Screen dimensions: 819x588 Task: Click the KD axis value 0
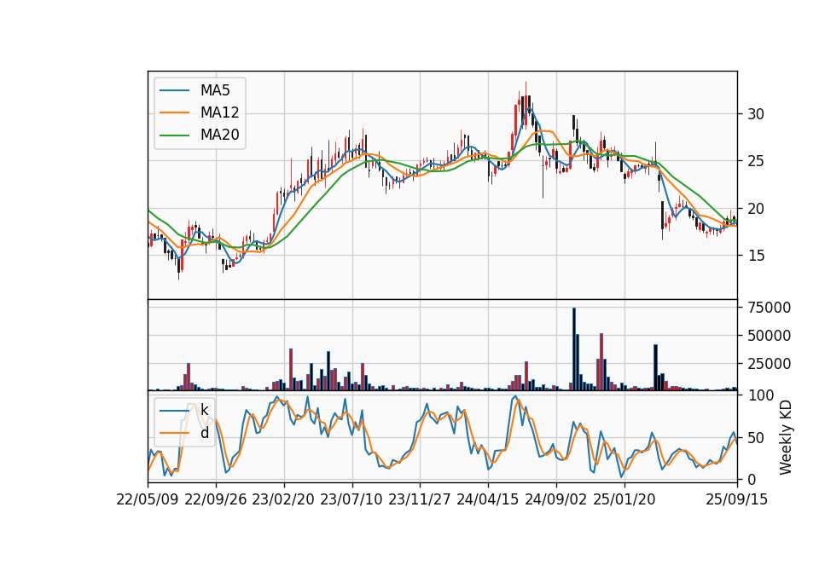point(751,480)
